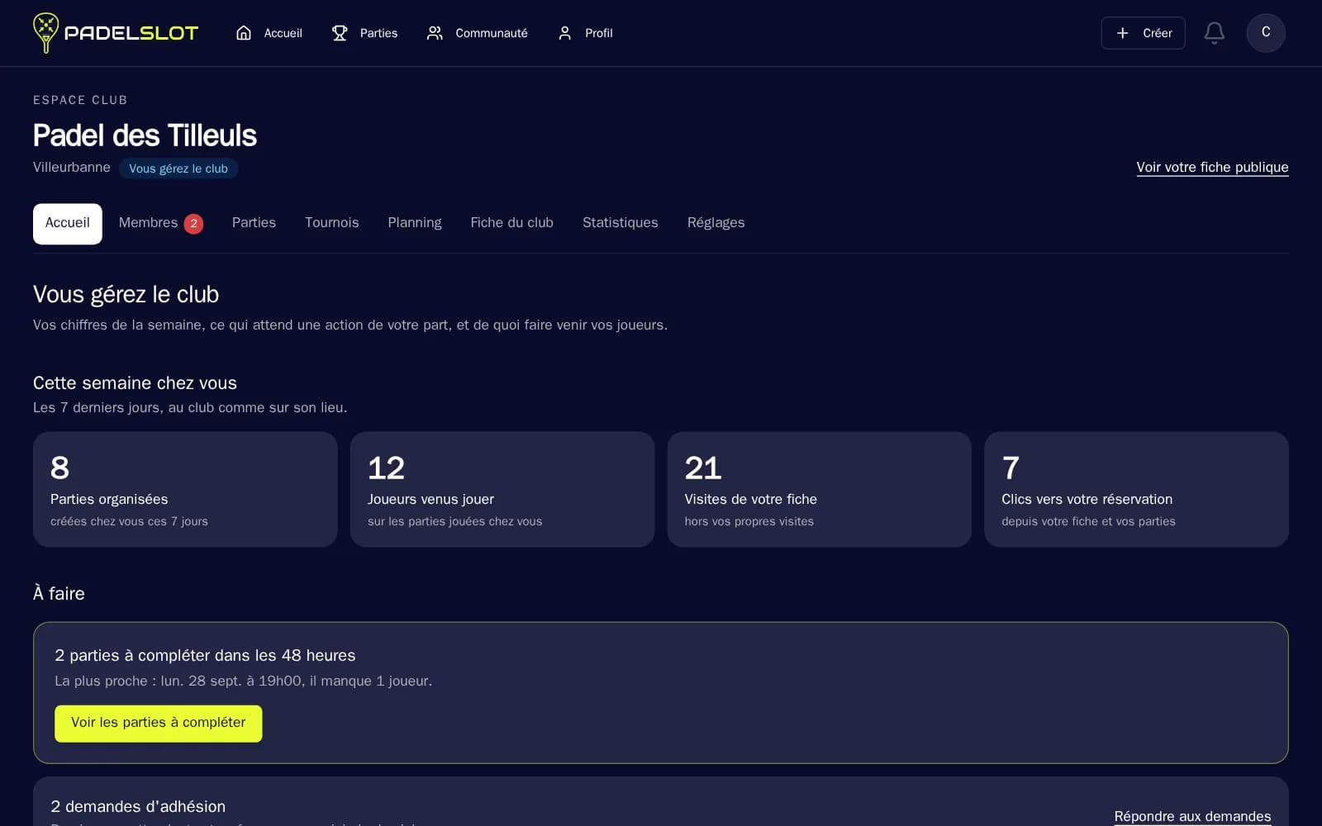
Task: Click the Visites de votre fiche card
Action: [x=819, y=489]
